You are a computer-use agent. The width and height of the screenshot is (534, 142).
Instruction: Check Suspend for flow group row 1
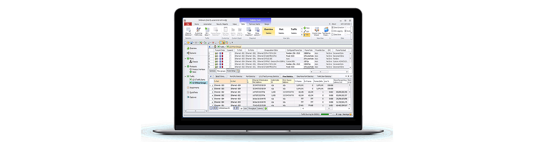[x=230, y=53]
